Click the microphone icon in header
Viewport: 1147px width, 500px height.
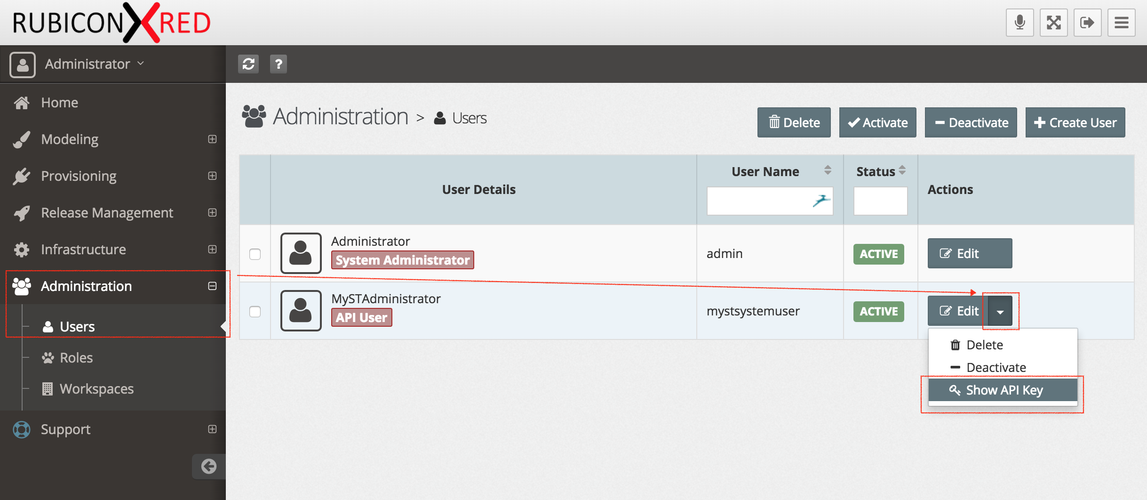tap(1020, 23)
